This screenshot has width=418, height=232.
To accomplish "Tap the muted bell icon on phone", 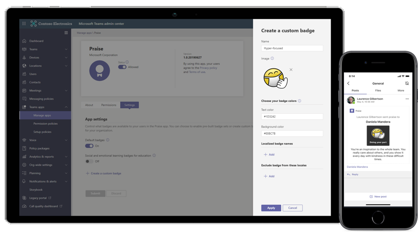I will (x=407, y=83).
